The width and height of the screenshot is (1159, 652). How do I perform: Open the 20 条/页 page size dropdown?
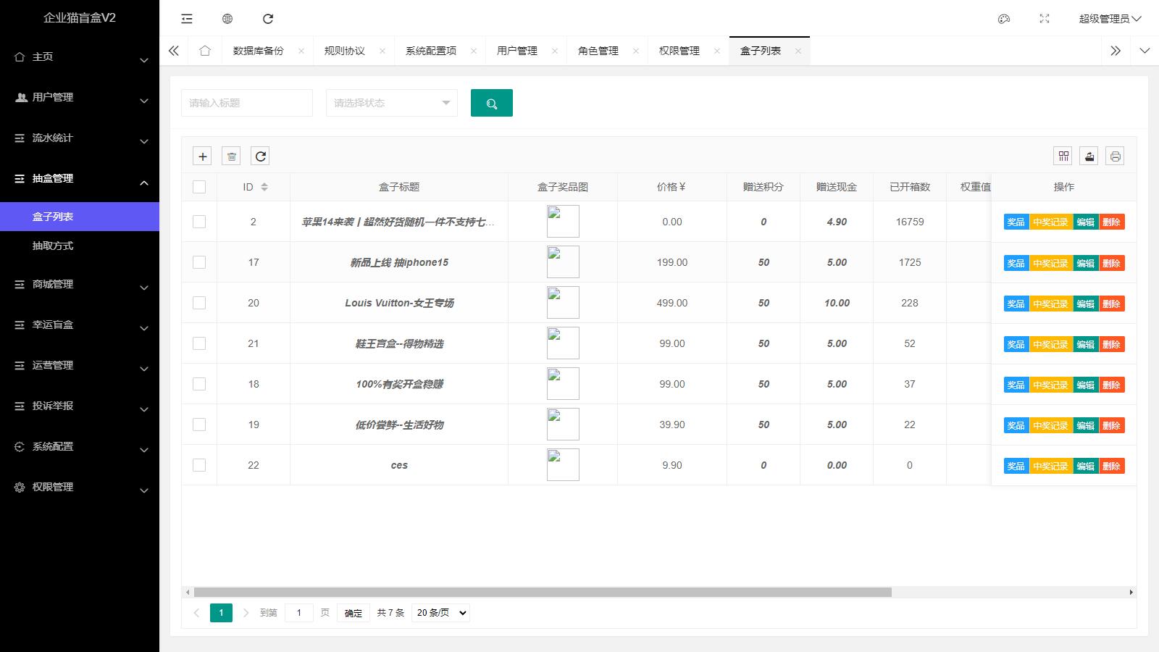click(440, 613)
